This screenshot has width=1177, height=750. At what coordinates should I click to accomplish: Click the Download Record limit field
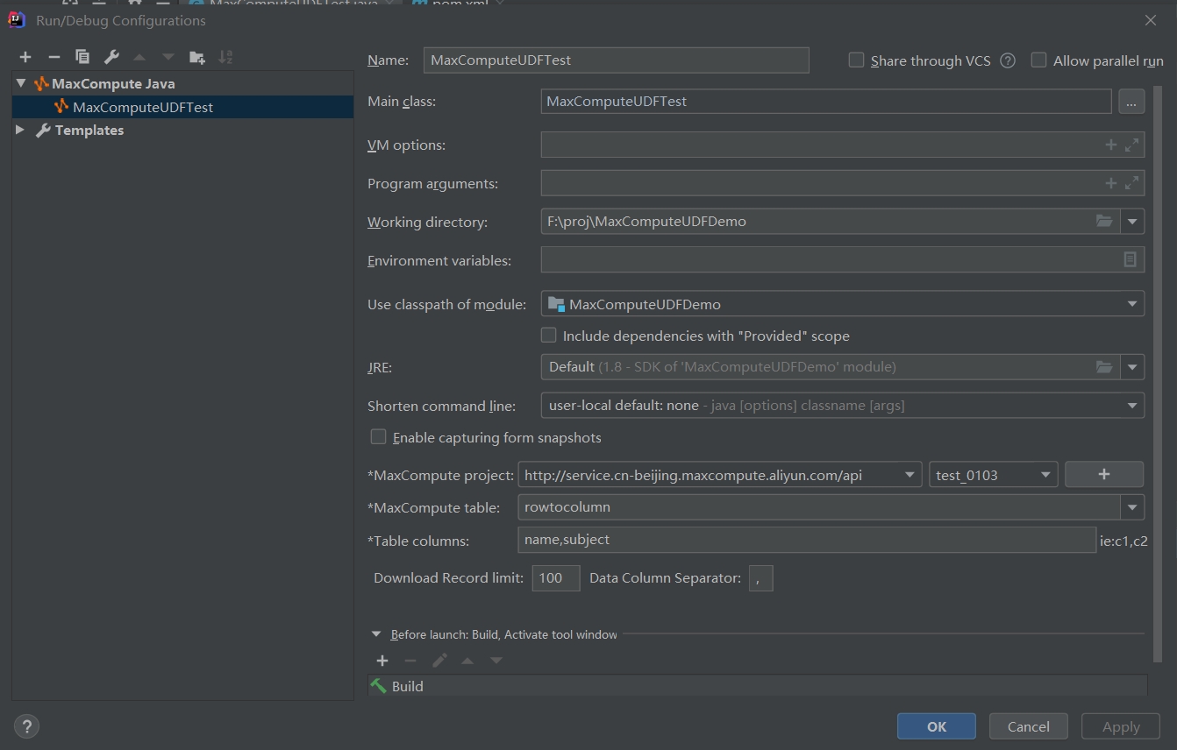click(x=556, y=578)
